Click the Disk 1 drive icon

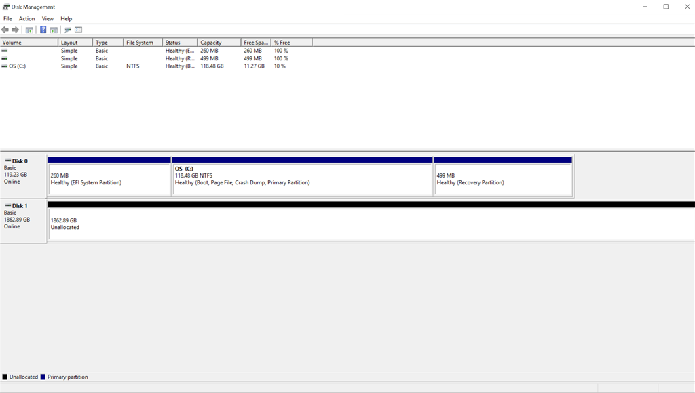tap(7, 205)
